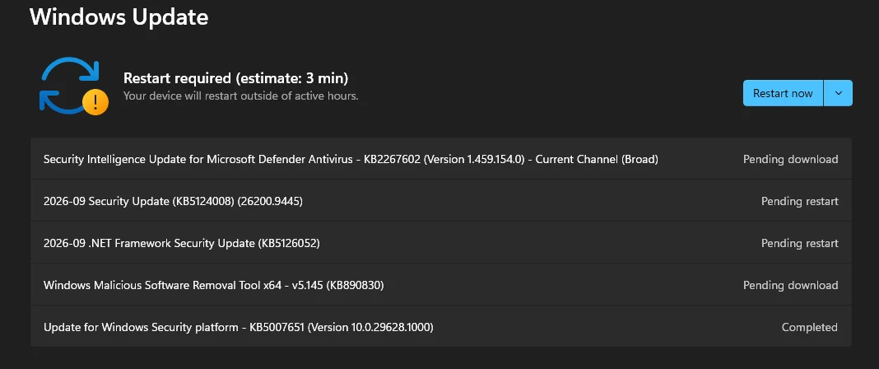The image size is (879, 369).
Task: Expand the chevron beside Restart now
Action: 839,93
